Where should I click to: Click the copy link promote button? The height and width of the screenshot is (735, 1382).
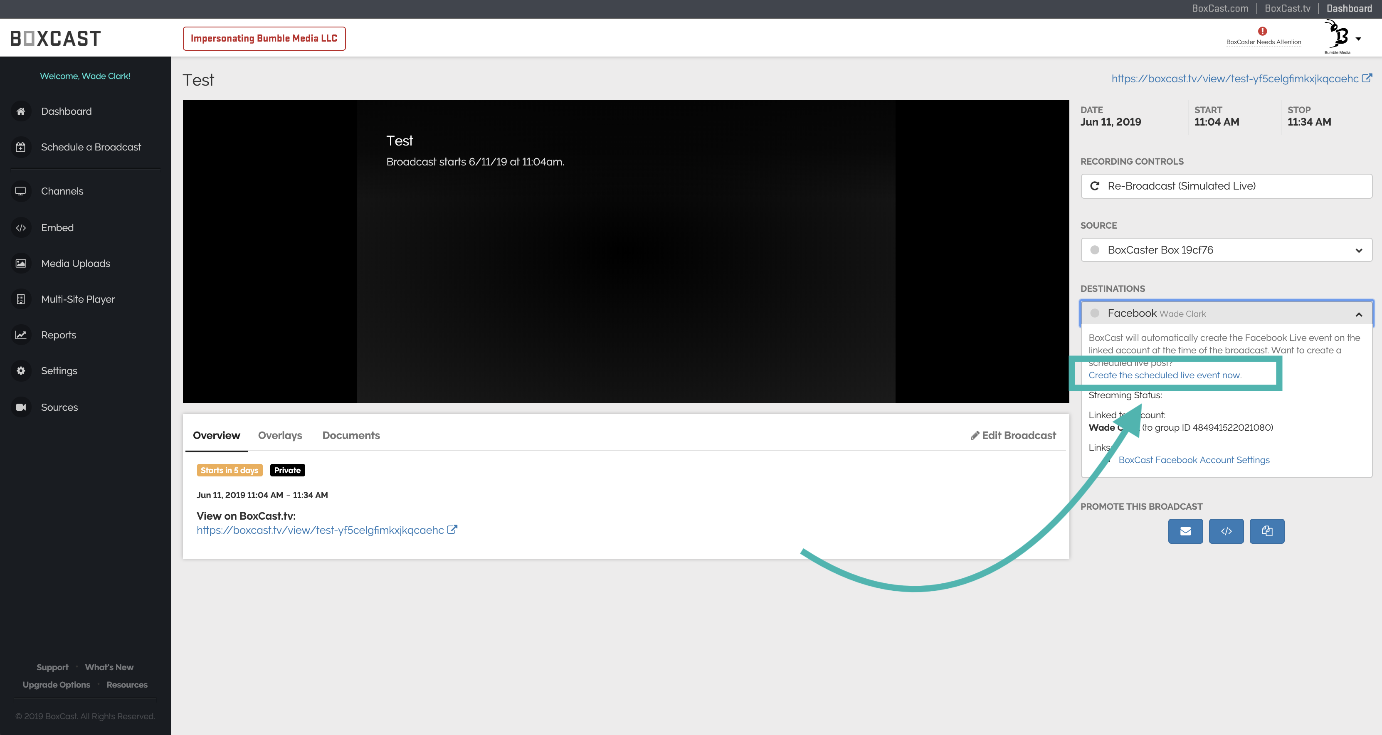(1267, 531)
